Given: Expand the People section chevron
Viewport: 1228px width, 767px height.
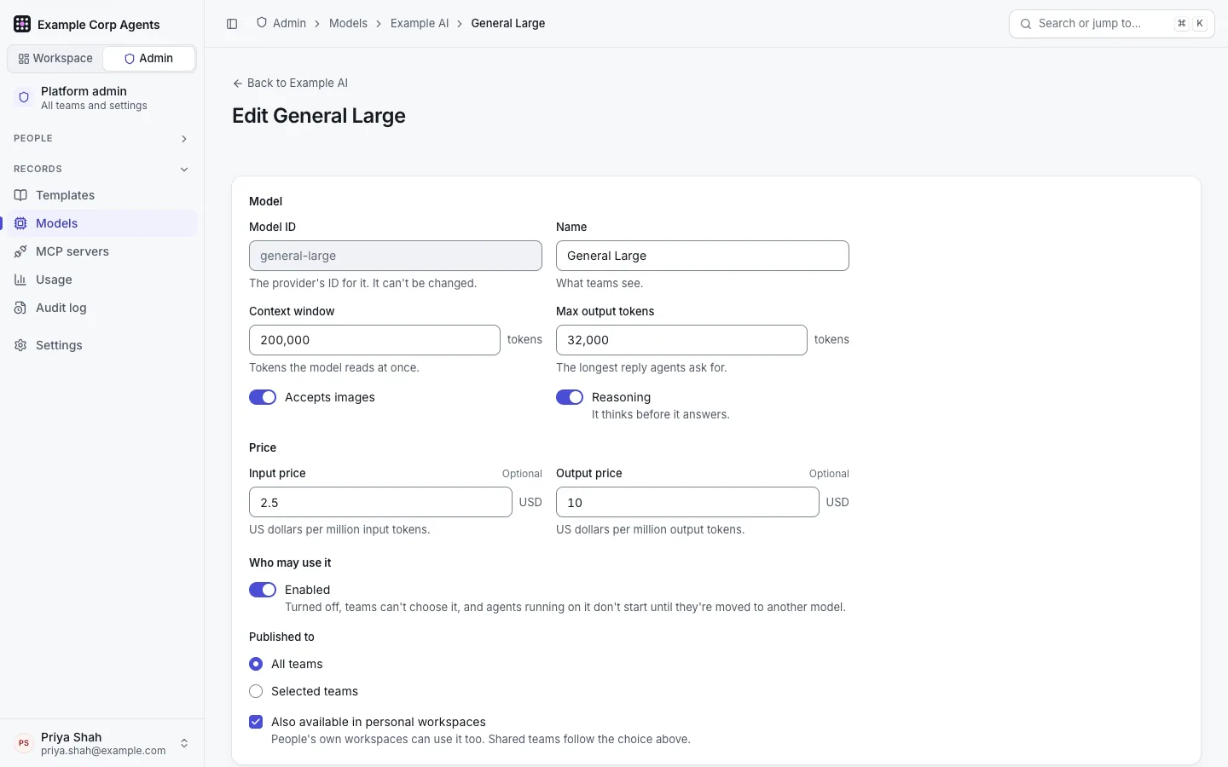Looking at the screenshot, I should coord(184,139).
